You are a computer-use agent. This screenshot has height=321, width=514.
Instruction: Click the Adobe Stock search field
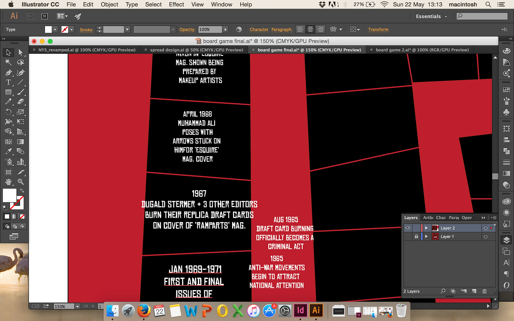[x=482, y=16]
